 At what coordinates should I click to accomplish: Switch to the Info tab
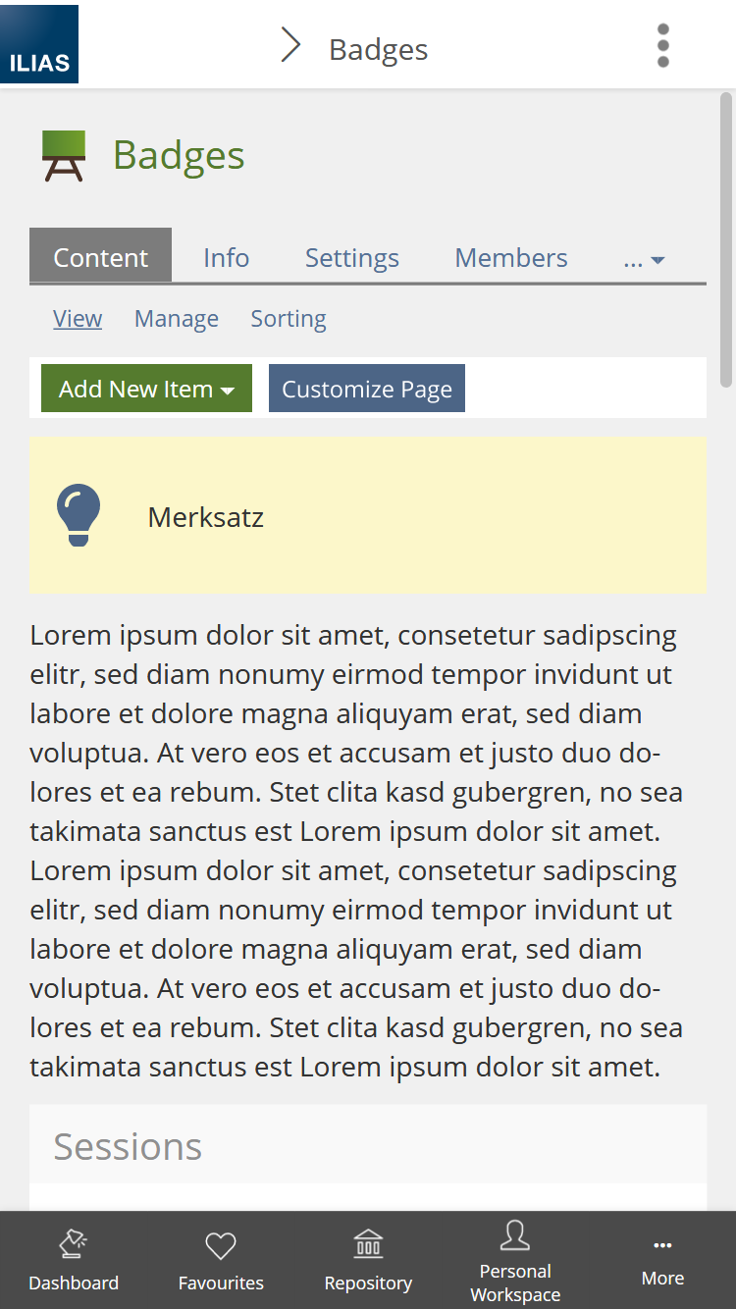pos(226,258)
